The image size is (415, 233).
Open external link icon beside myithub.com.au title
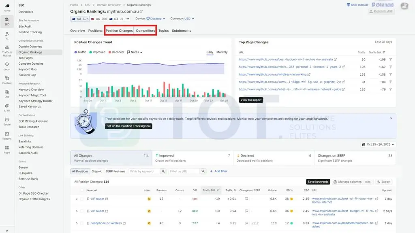(141, 11)
